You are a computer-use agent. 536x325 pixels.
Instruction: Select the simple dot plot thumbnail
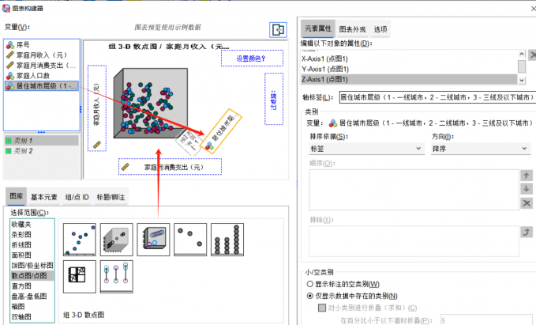coord(227,240)
